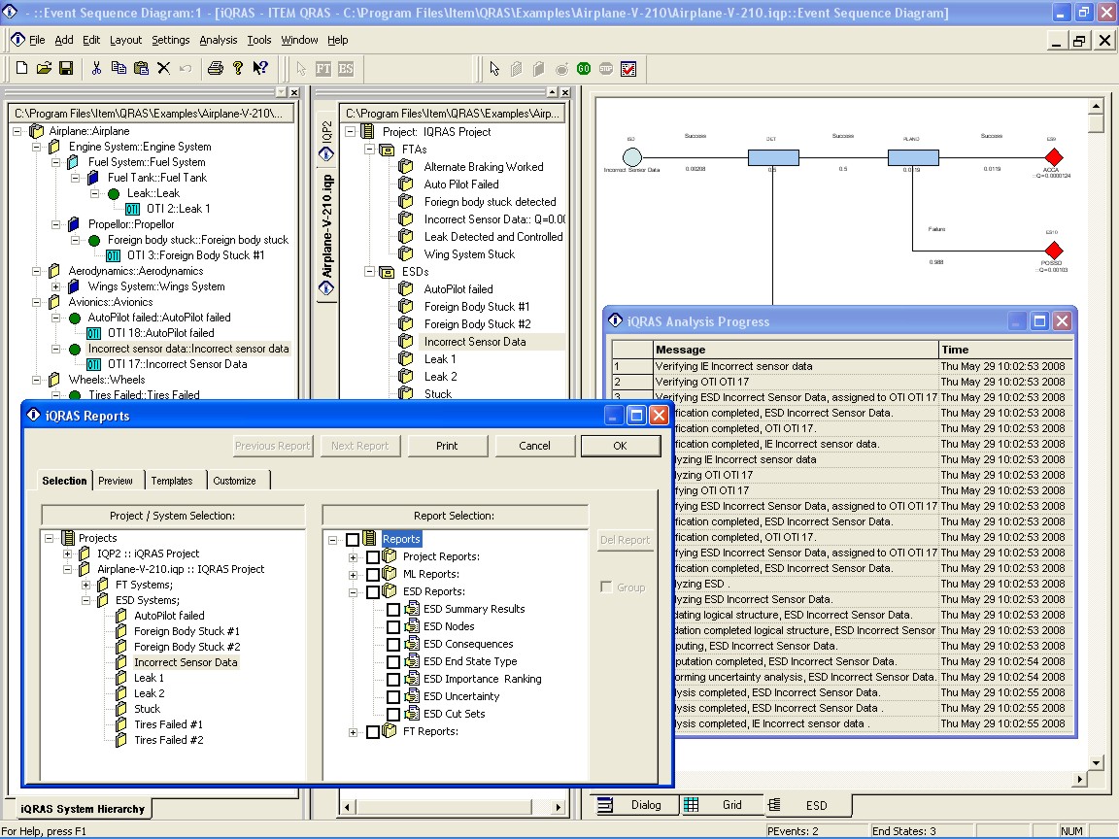Expand Wings System::Wings System in hierarchy
This screenshot has height=839, width=1119.
55,286
